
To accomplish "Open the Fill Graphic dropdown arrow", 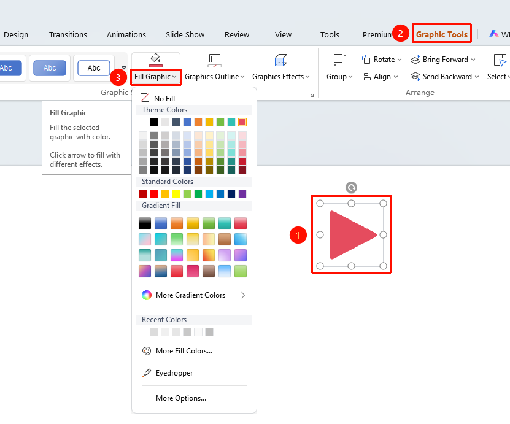I will tap(175, 77).
